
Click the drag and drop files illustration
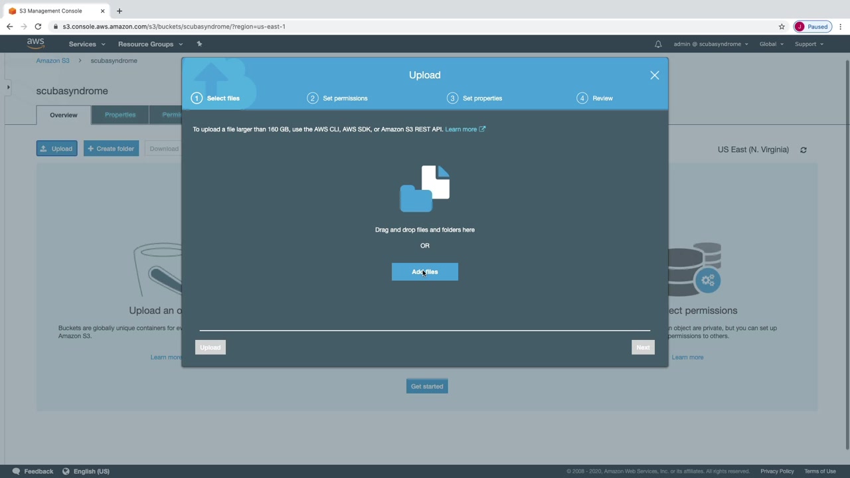point(425,189)
